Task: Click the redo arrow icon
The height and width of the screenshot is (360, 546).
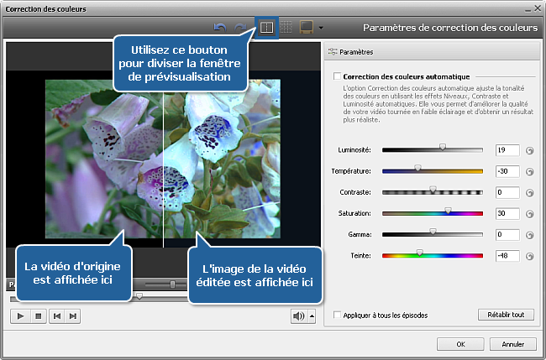Action: 240,28
